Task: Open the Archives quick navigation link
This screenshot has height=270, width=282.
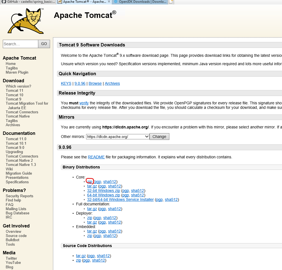Action: 112,84
